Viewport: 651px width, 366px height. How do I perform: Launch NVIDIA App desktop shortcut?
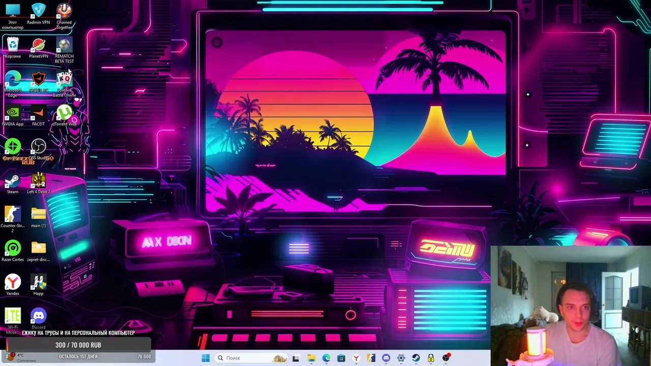13,115
